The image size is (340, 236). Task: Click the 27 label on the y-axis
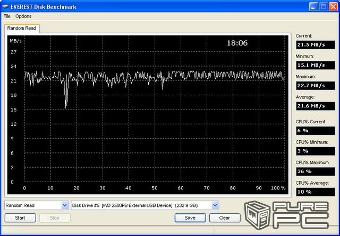13,52
